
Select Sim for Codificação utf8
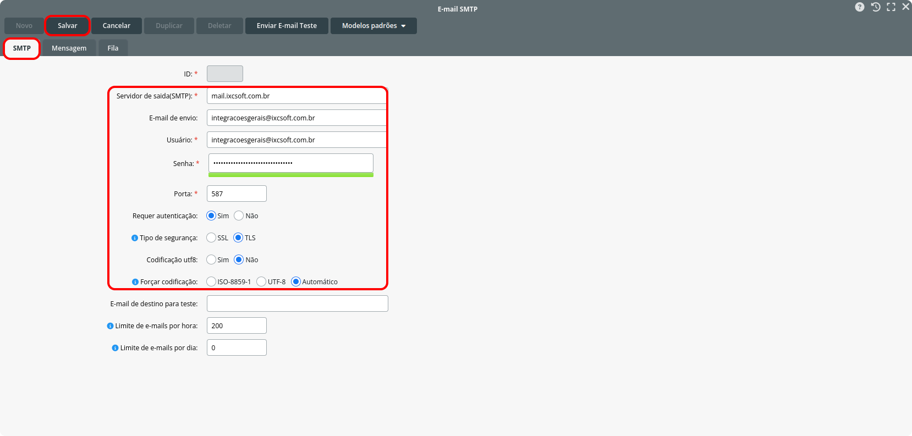point(211,260)
